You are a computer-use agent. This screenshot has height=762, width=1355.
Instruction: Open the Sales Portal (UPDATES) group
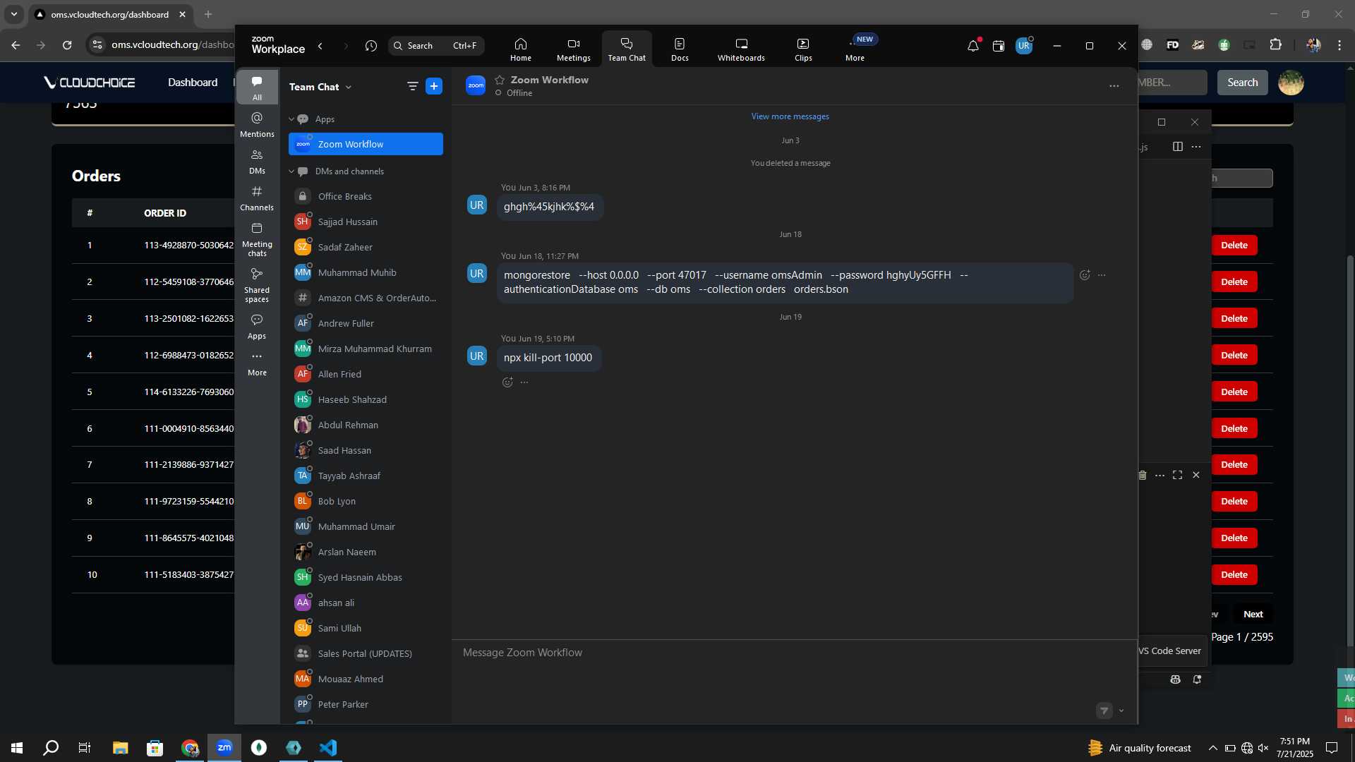coord(366,653)
